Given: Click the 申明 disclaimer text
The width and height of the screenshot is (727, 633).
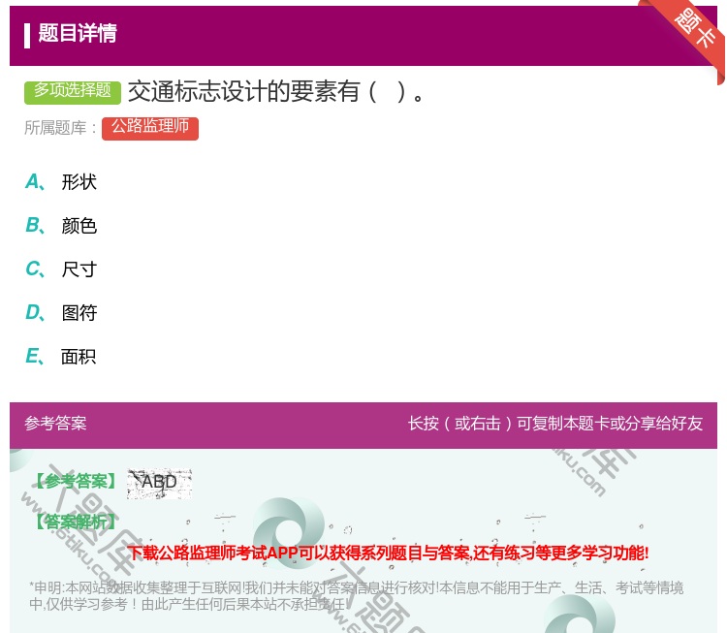Looking at the screenshot, I should pyautogui.click(x=356, y=596).
